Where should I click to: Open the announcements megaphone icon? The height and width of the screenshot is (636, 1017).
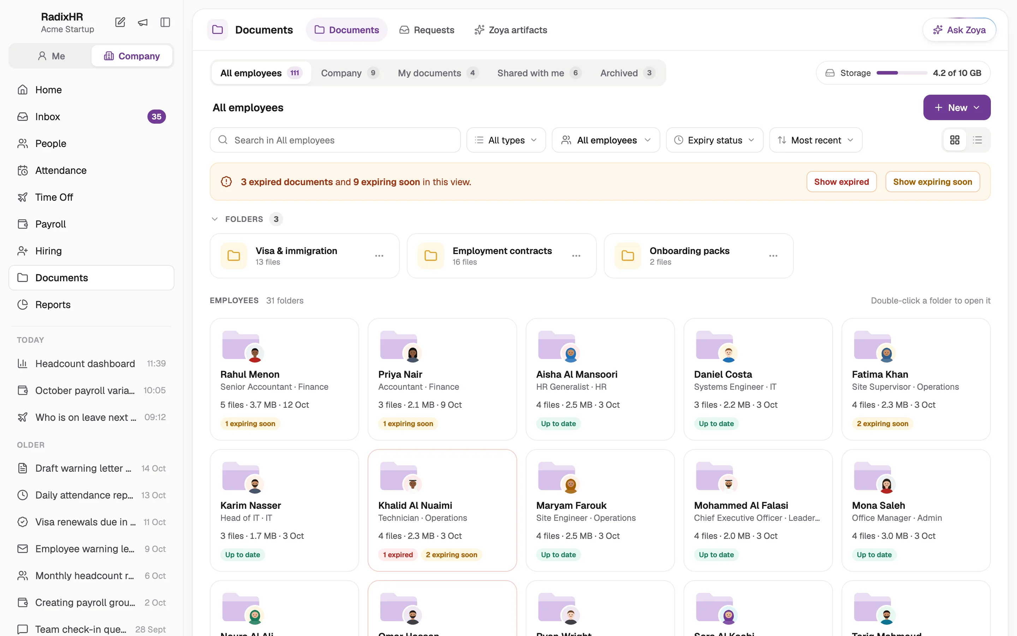143,22
